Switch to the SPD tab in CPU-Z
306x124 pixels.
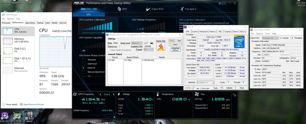coord(220,32)
